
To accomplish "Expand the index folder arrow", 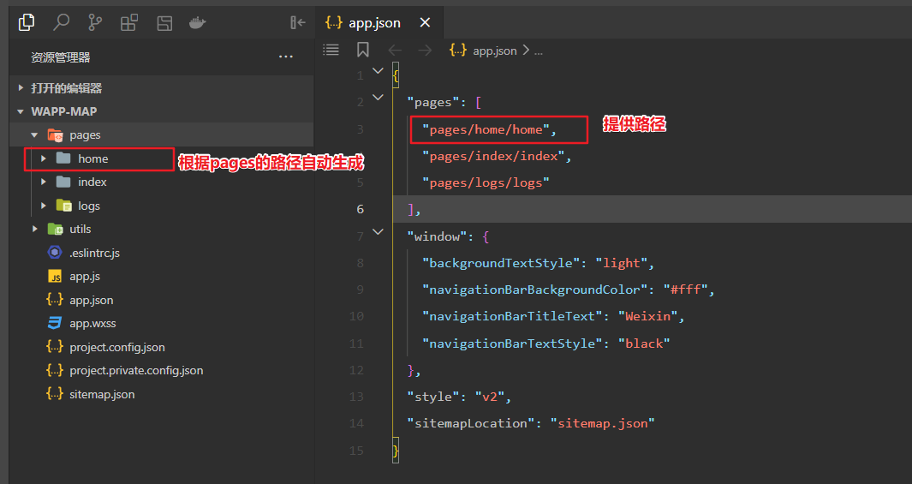I will pyautogui.click(x=44, y=182).
